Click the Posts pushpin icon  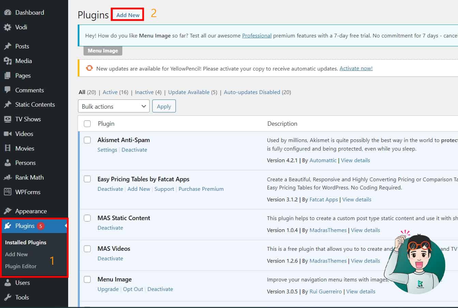[x=7, y=46]
